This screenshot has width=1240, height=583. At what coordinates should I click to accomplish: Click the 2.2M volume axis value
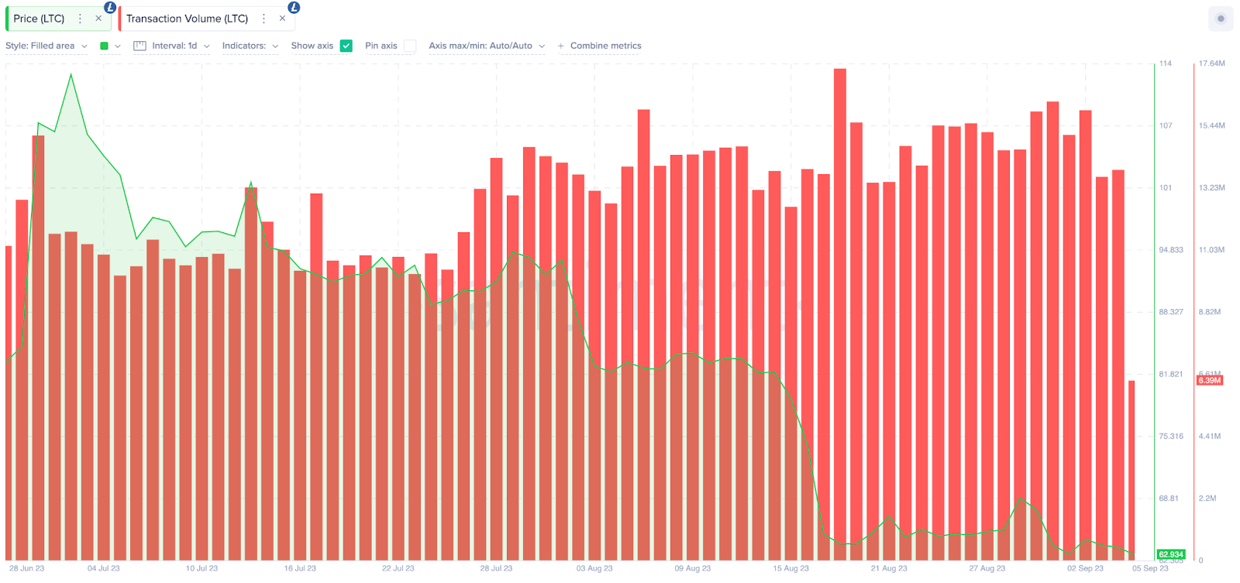click(x=1207, y=498)
